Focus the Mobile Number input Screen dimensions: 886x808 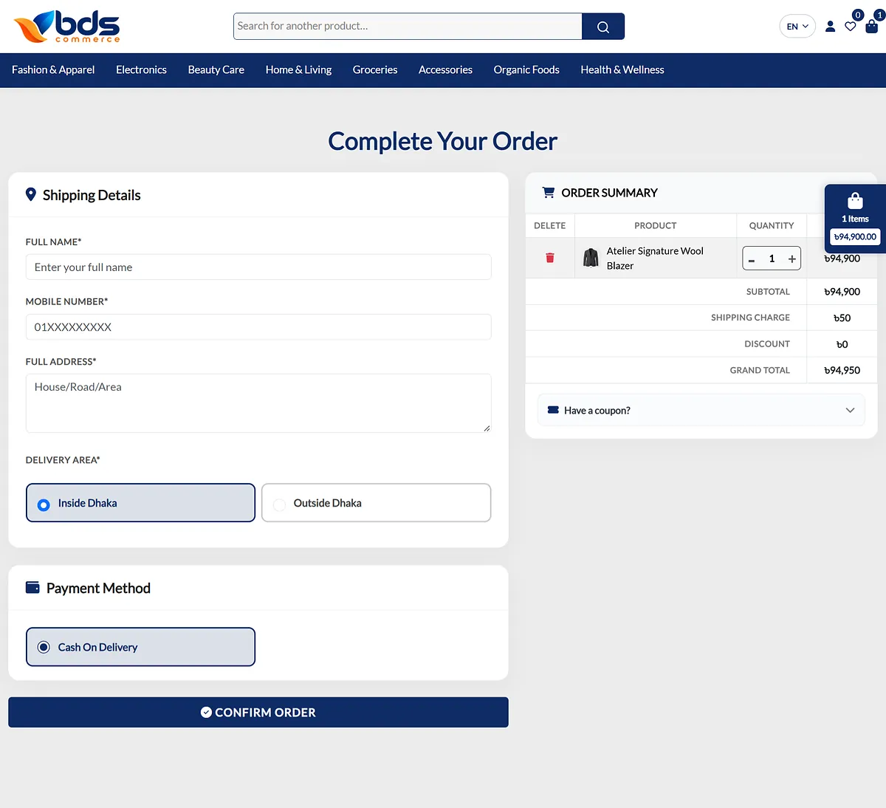click(x=258, y=327)
